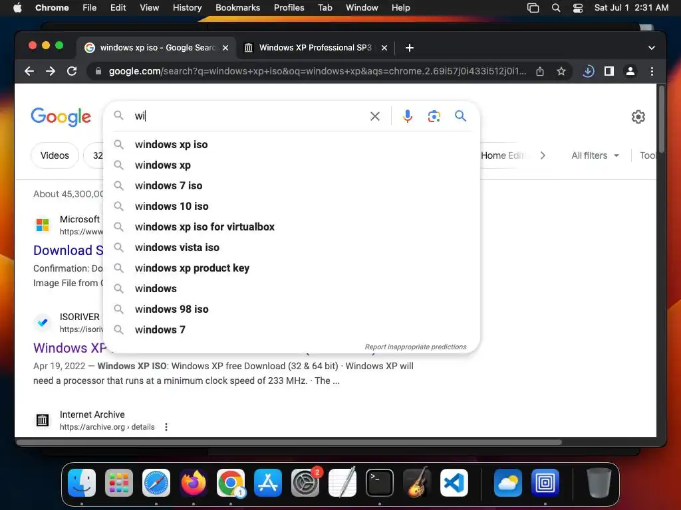The width and height of the screenshot is (681, 510).
Task: Switch to the Windows XP Professional SP3 tab
Action: 315,48
